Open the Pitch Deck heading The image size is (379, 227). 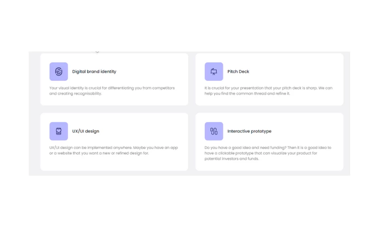click(238, 72)
